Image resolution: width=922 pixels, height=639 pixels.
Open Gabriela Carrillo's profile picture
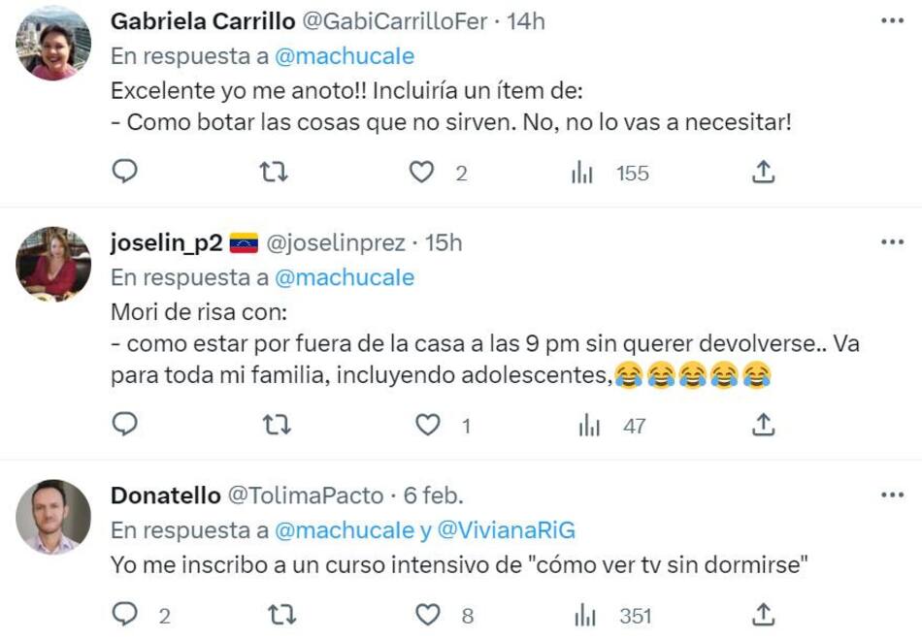point(53,44)
